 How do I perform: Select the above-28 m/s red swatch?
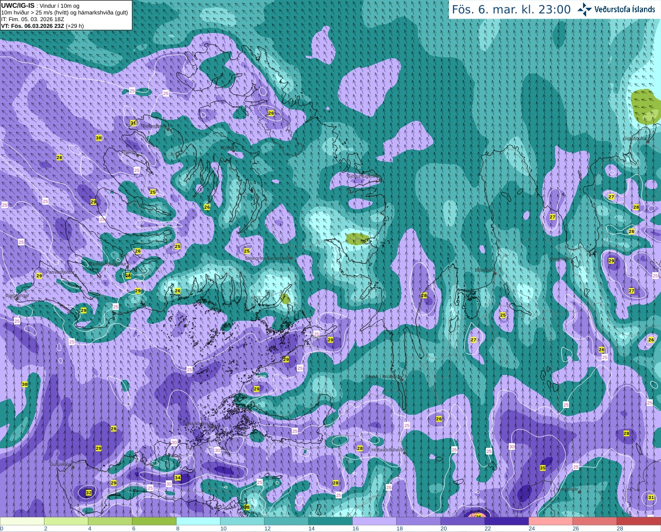639,521
